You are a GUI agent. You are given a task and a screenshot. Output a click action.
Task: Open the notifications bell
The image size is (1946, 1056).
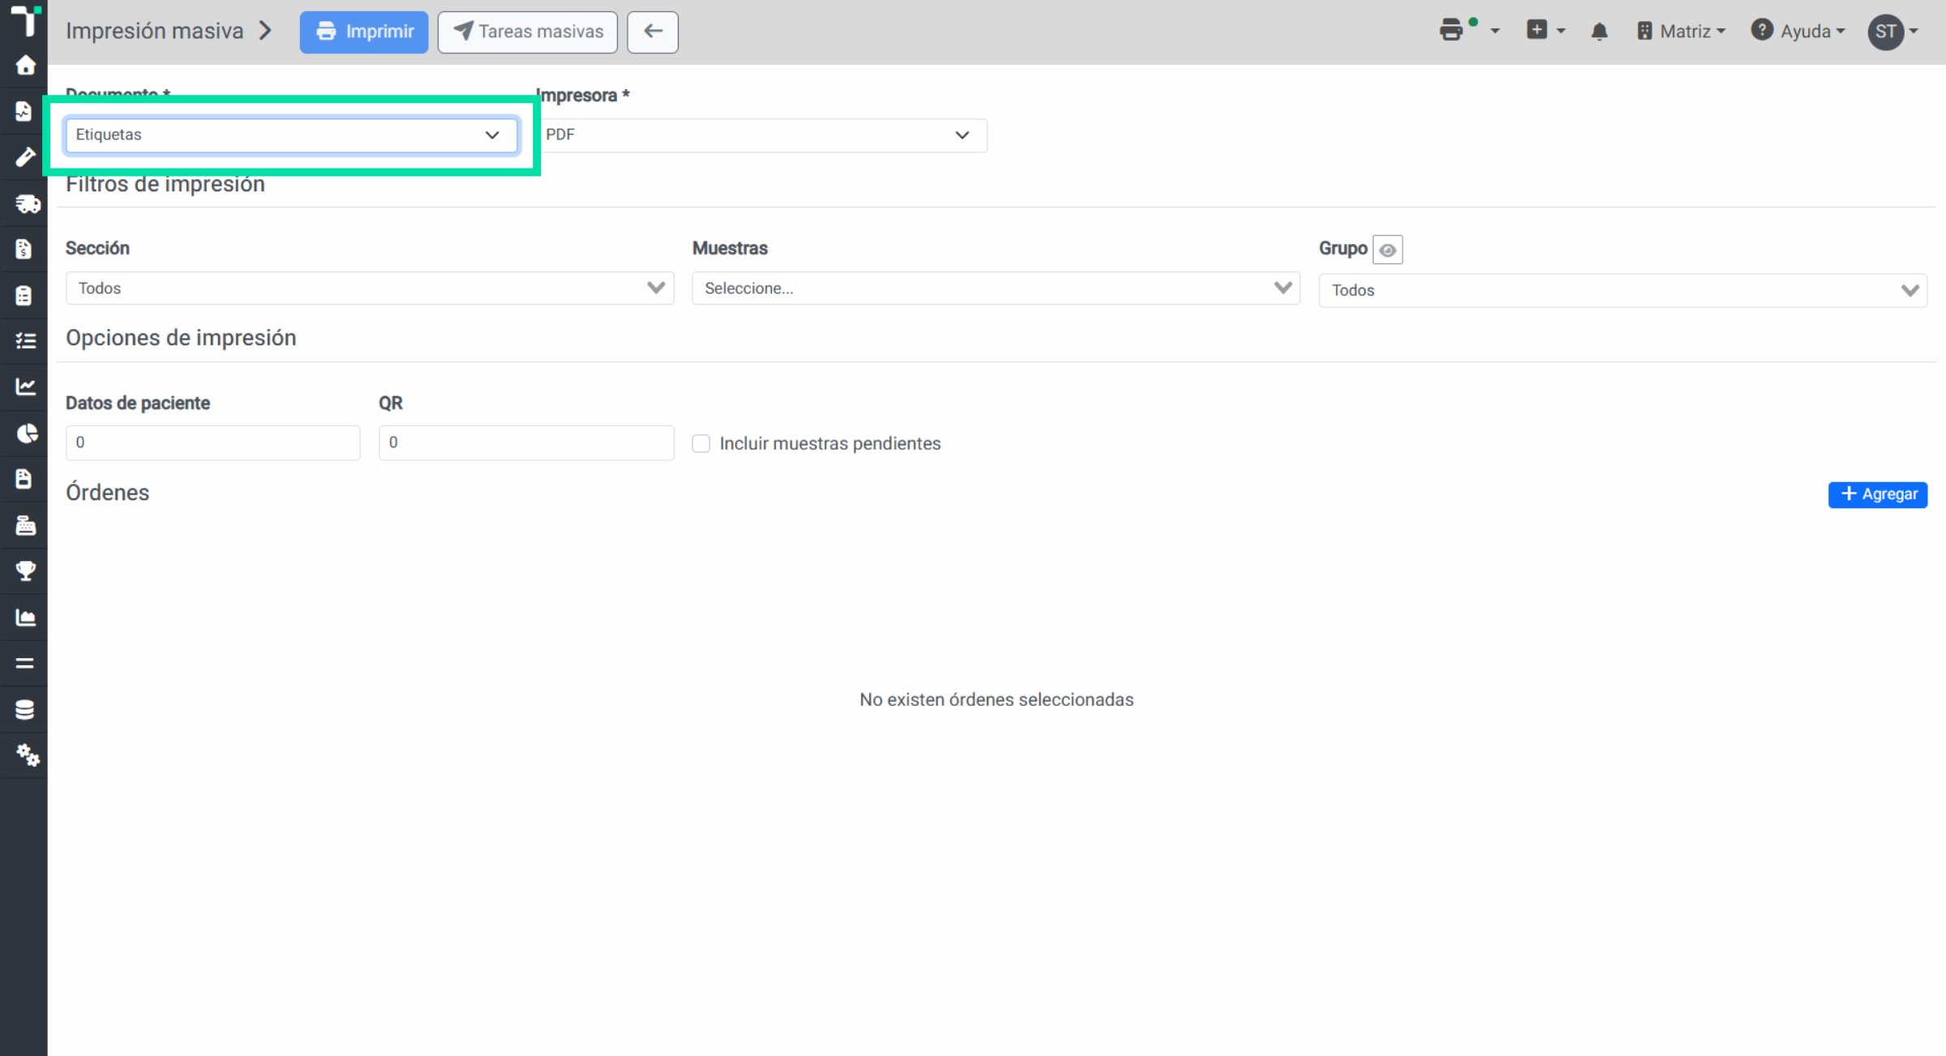click(1599, 32)
